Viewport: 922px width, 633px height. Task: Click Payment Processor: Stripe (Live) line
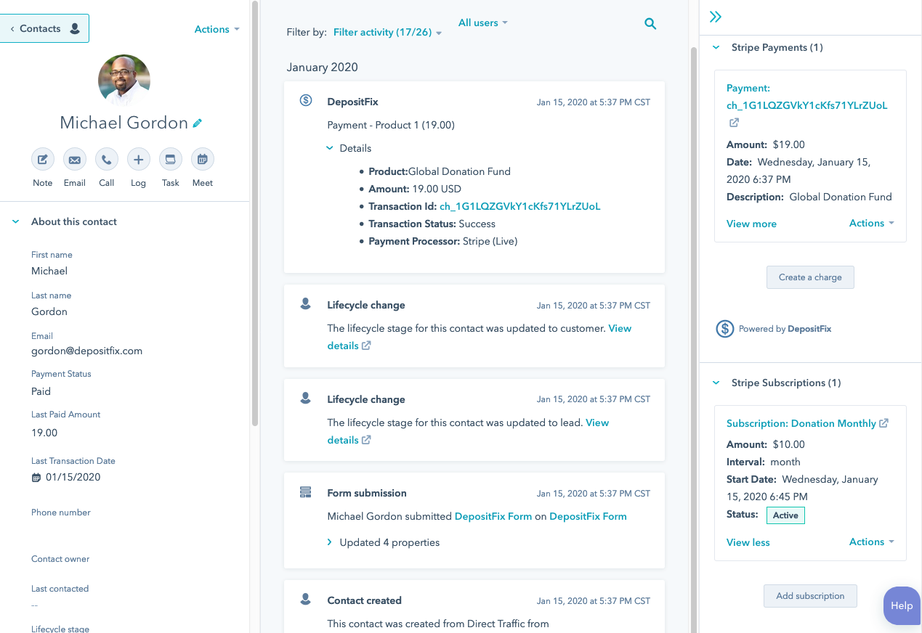point(443,241)
